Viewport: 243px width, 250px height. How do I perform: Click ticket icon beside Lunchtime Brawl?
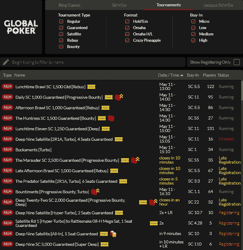pyautogui.click(x=91, y=87)
